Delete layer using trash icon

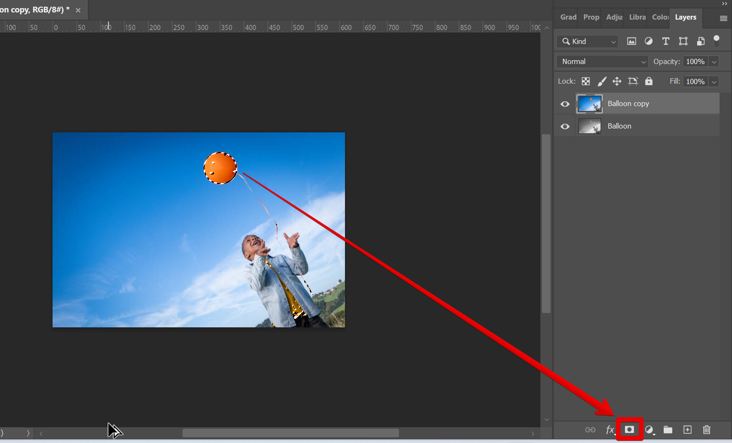(x=706, y=430)
